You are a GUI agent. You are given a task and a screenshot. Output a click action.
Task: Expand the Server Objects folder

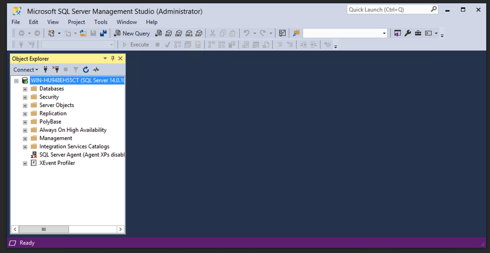point(25,105)
